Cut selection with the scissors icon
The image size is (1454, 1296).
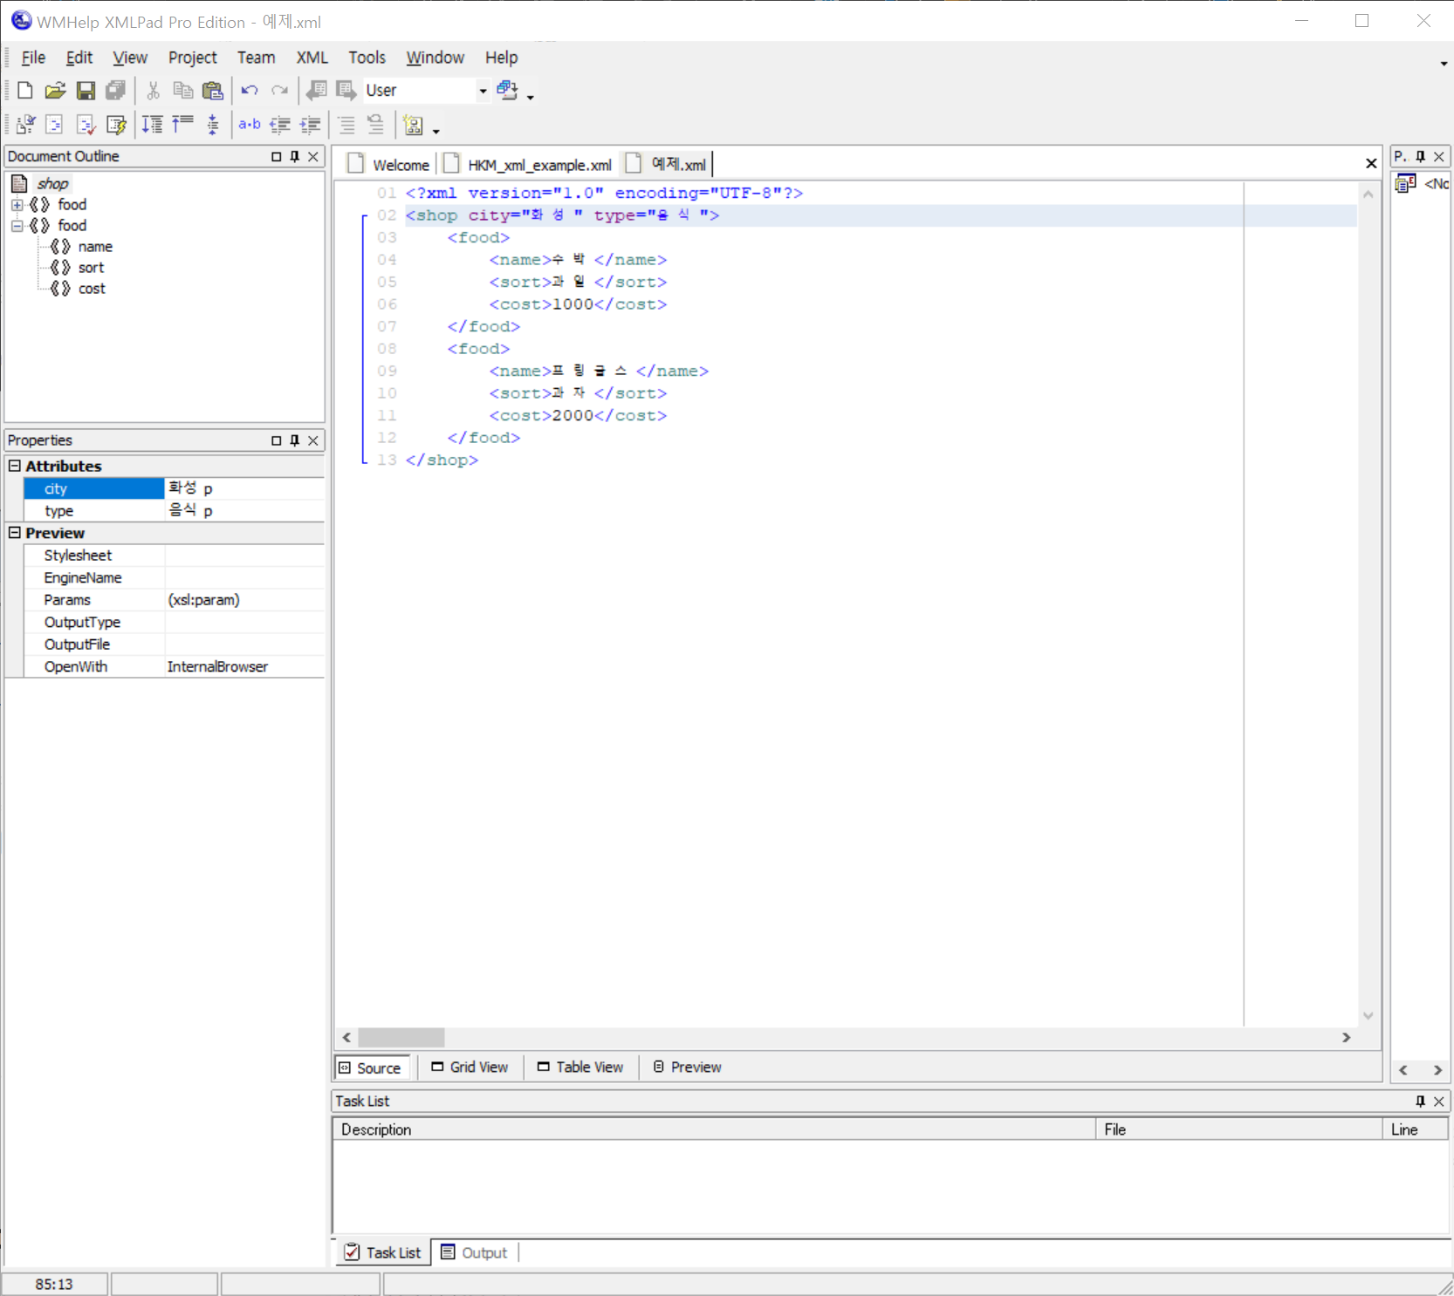click(x=153, y=91)
